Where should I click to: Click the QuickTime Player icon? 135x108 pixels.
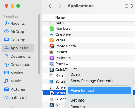(x=52, y=70)
